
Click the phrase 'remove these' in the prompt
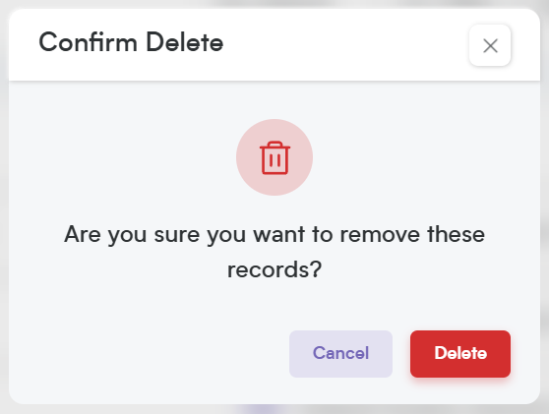[x=412, y=234]
